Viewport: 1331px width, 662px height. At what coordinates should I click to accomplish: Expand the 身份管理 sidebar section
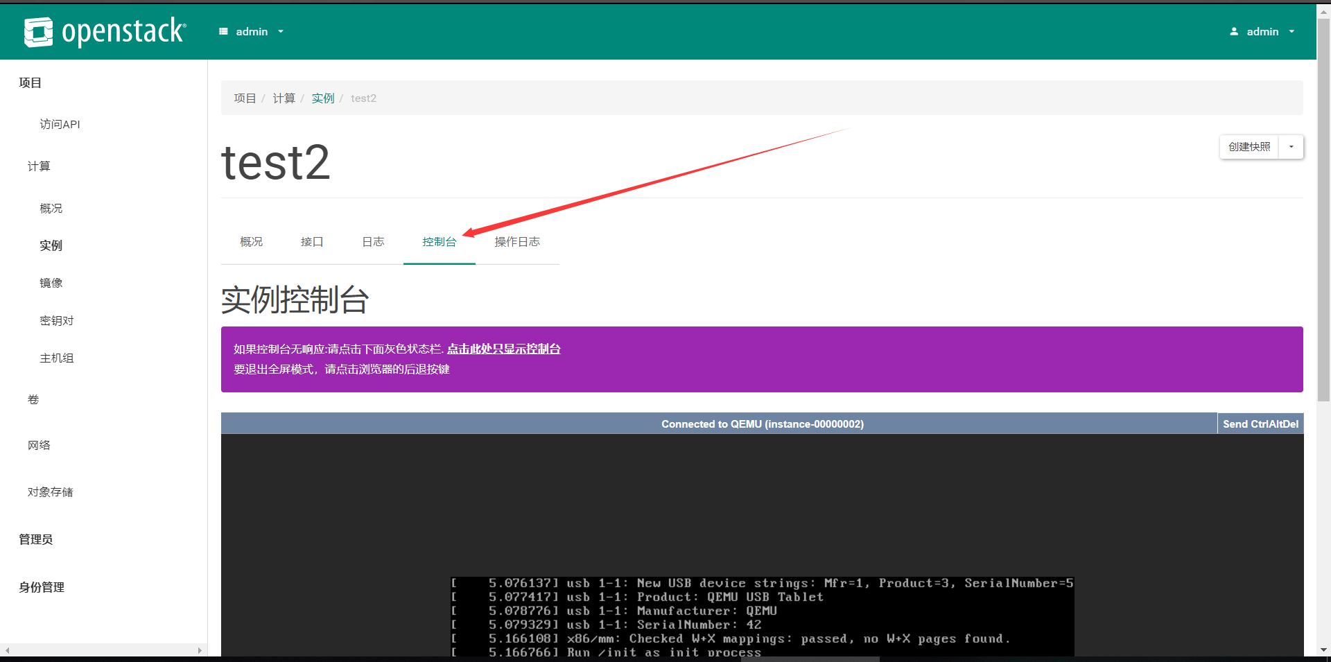42,588
